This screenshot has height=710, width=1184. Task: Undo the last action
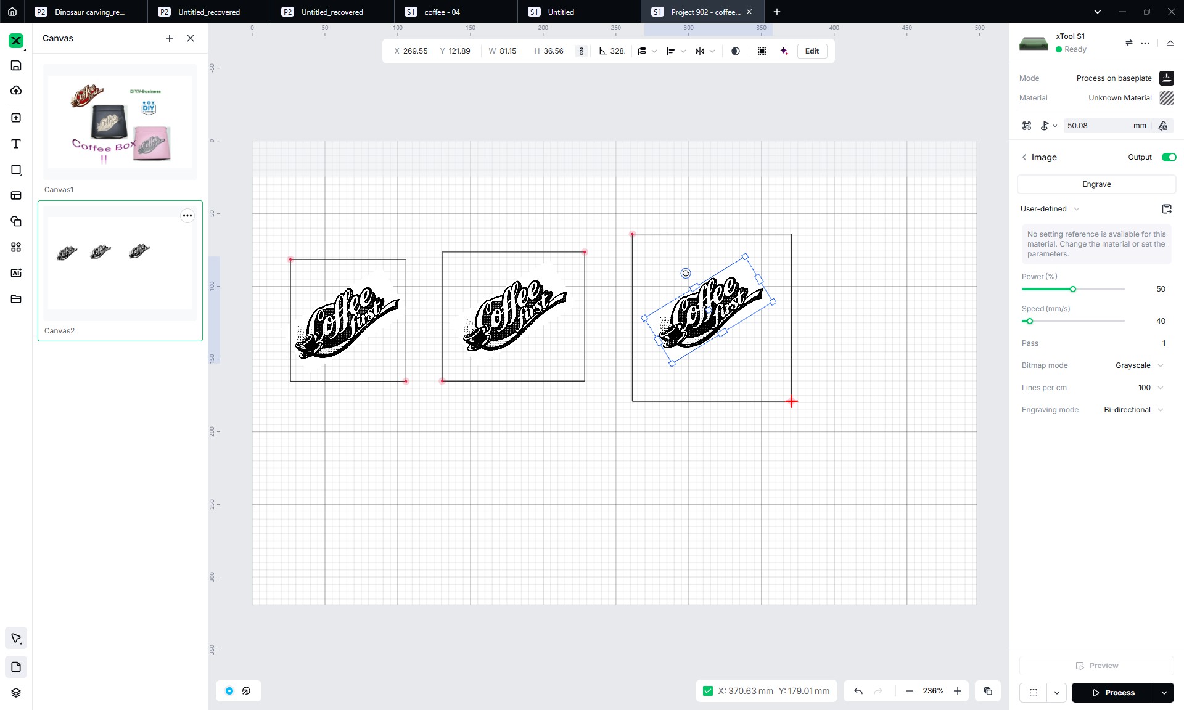pos(858,691)
